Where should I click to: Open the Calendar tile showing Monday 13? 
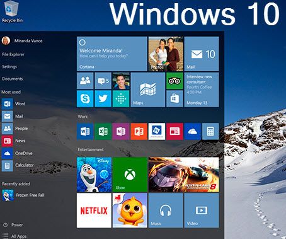202,90
